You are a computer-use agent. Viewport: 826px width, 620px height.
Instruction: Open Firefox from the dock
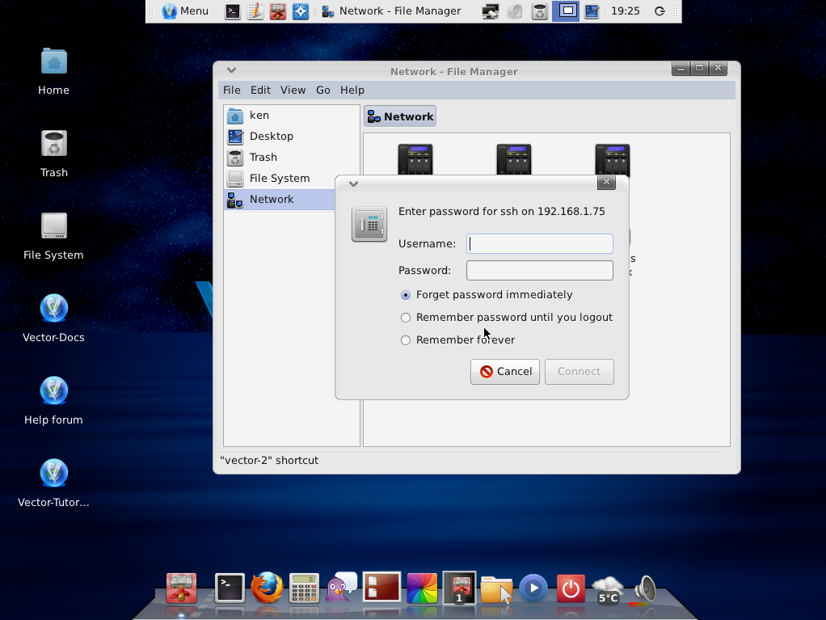(267, 588)
